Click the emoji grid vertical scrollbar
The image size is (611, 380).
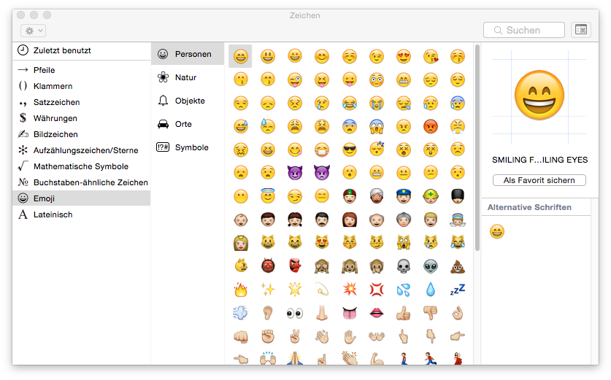coord(477,148)
